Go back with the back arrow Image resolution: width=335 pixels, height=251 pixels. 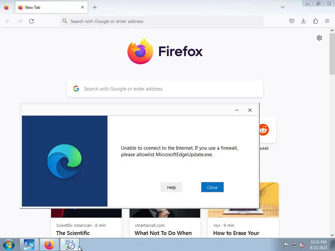tap(8, 21)
